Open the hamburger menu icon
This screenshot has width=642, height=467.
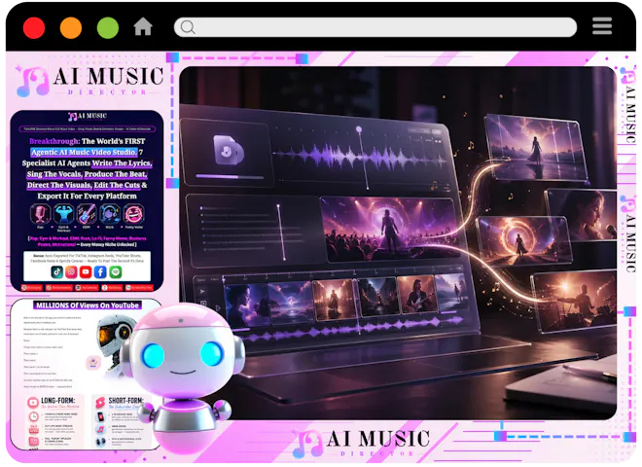tap(602, 26)
